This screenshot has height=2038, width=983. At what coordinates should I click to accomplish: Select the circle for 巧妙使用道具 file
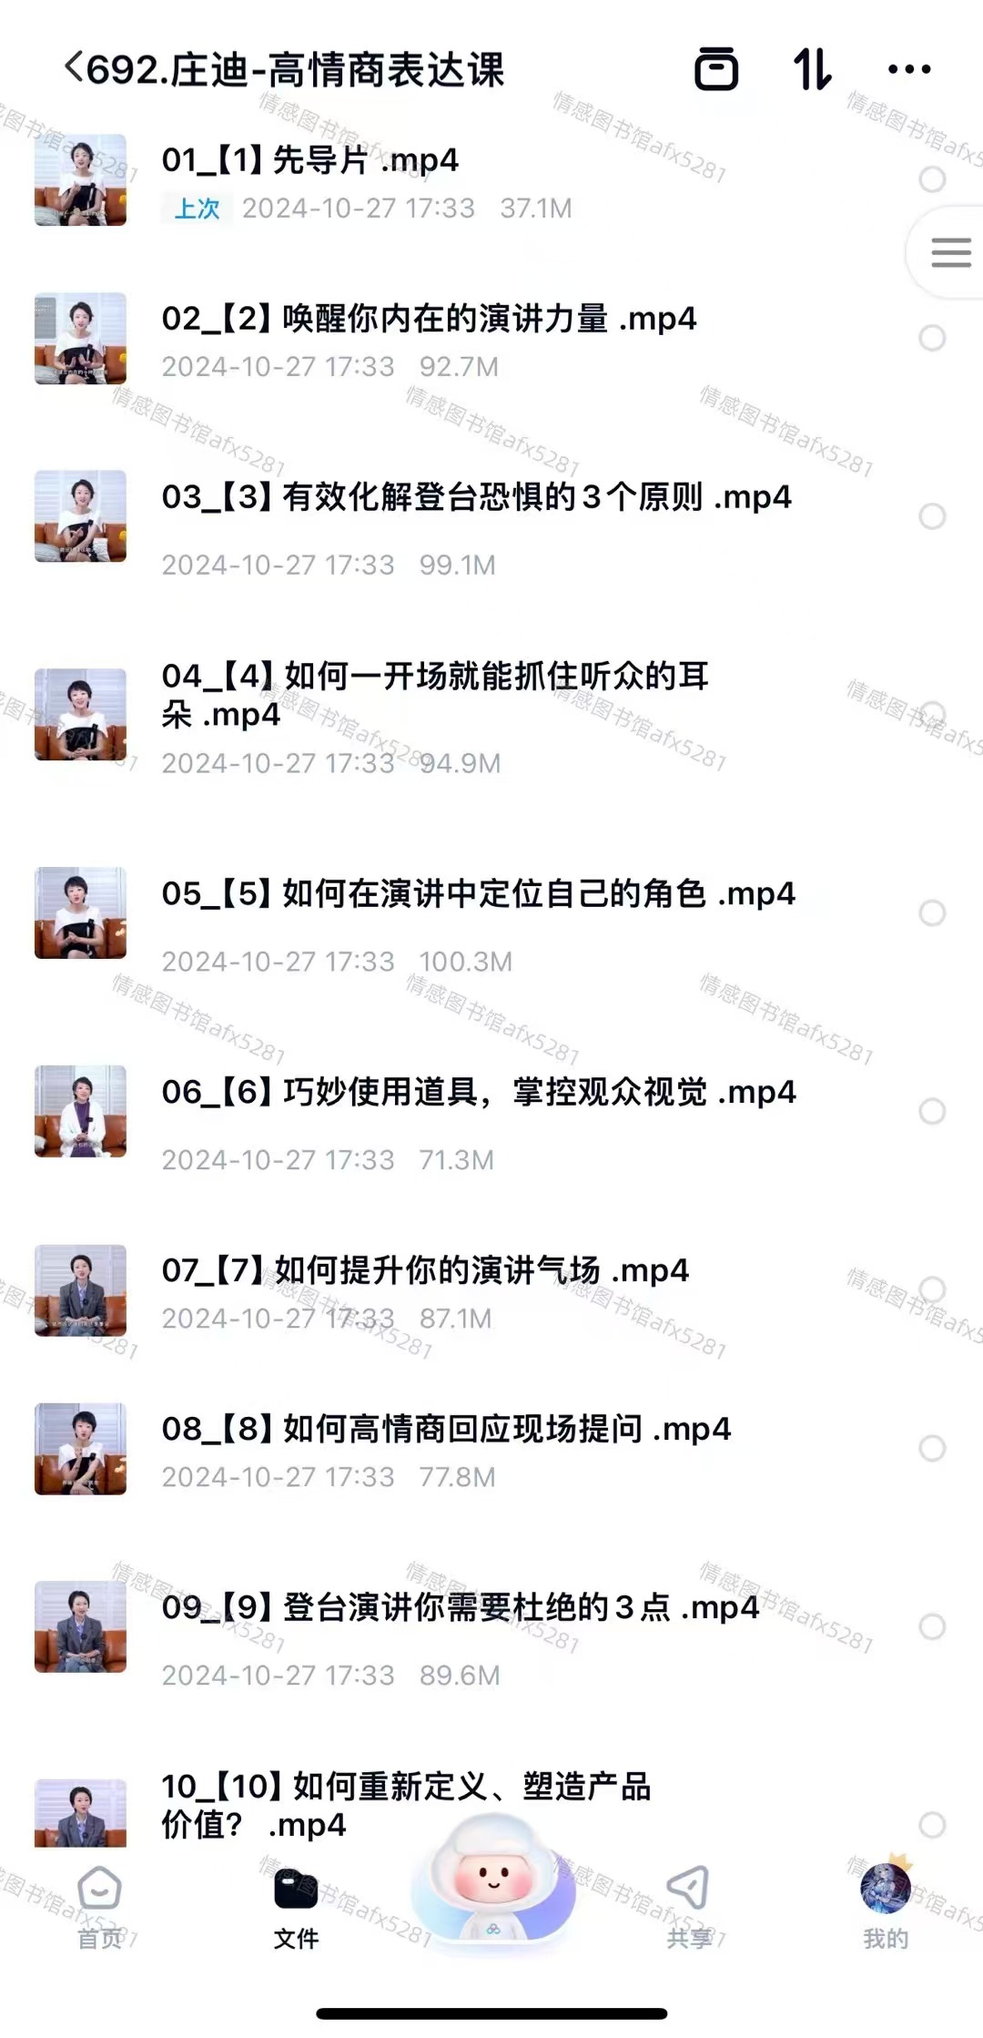[x=932, y=1111]
